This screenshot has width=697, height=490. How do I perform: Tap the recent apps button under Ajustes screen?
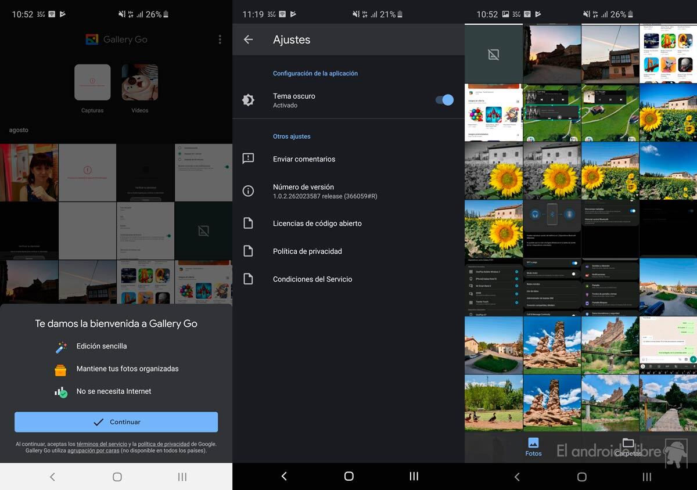(414, 476)
